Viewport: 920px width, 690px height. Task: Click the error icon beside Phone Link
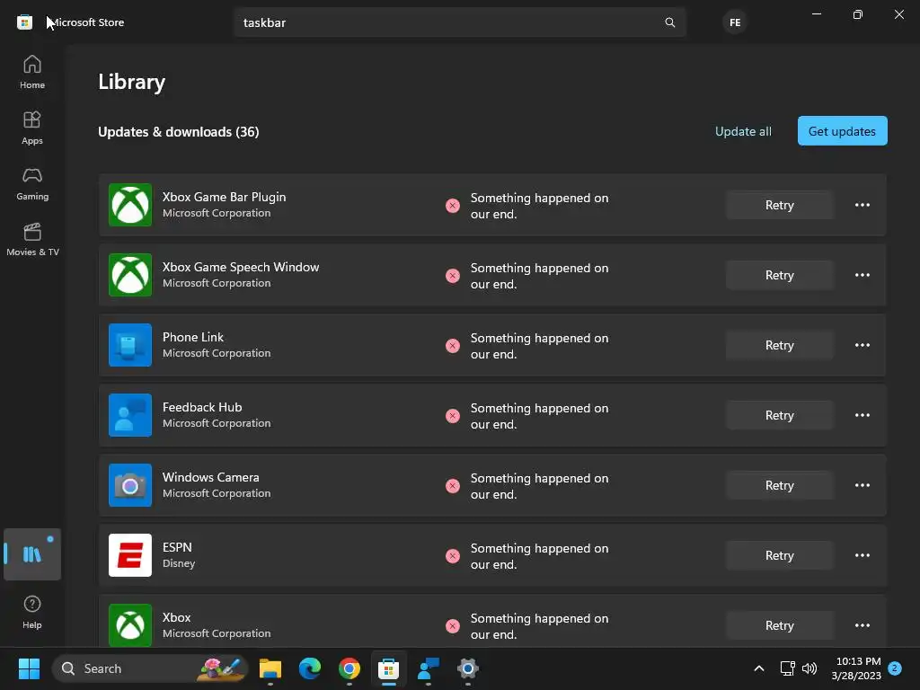[453, 346]
